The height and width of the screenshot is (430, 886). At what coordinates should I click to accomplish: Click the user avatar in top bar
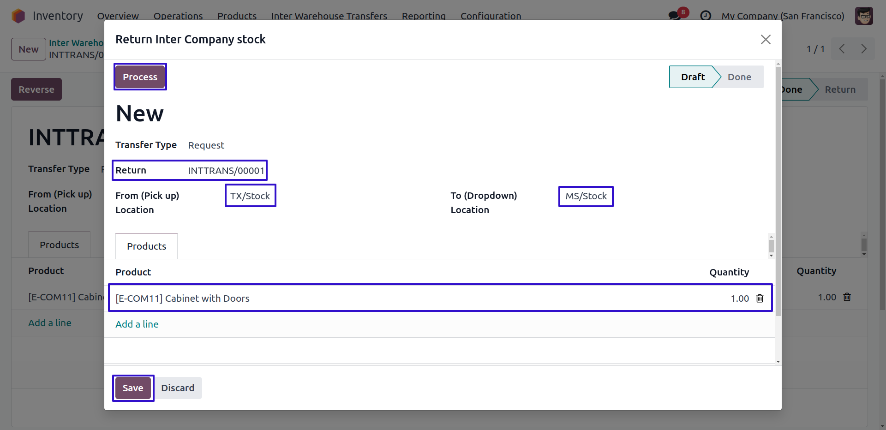click(x=863, y=16)
